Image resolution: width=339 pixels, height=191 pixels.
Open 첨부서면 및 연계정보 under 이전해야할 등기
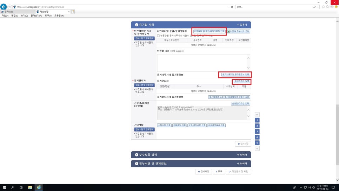pos(144,38)
